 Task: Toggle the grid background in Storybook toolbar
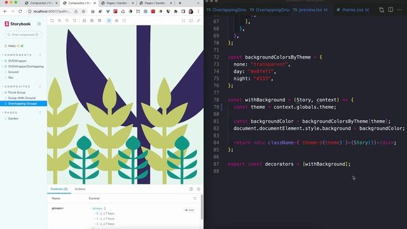(x=92, y=20)
